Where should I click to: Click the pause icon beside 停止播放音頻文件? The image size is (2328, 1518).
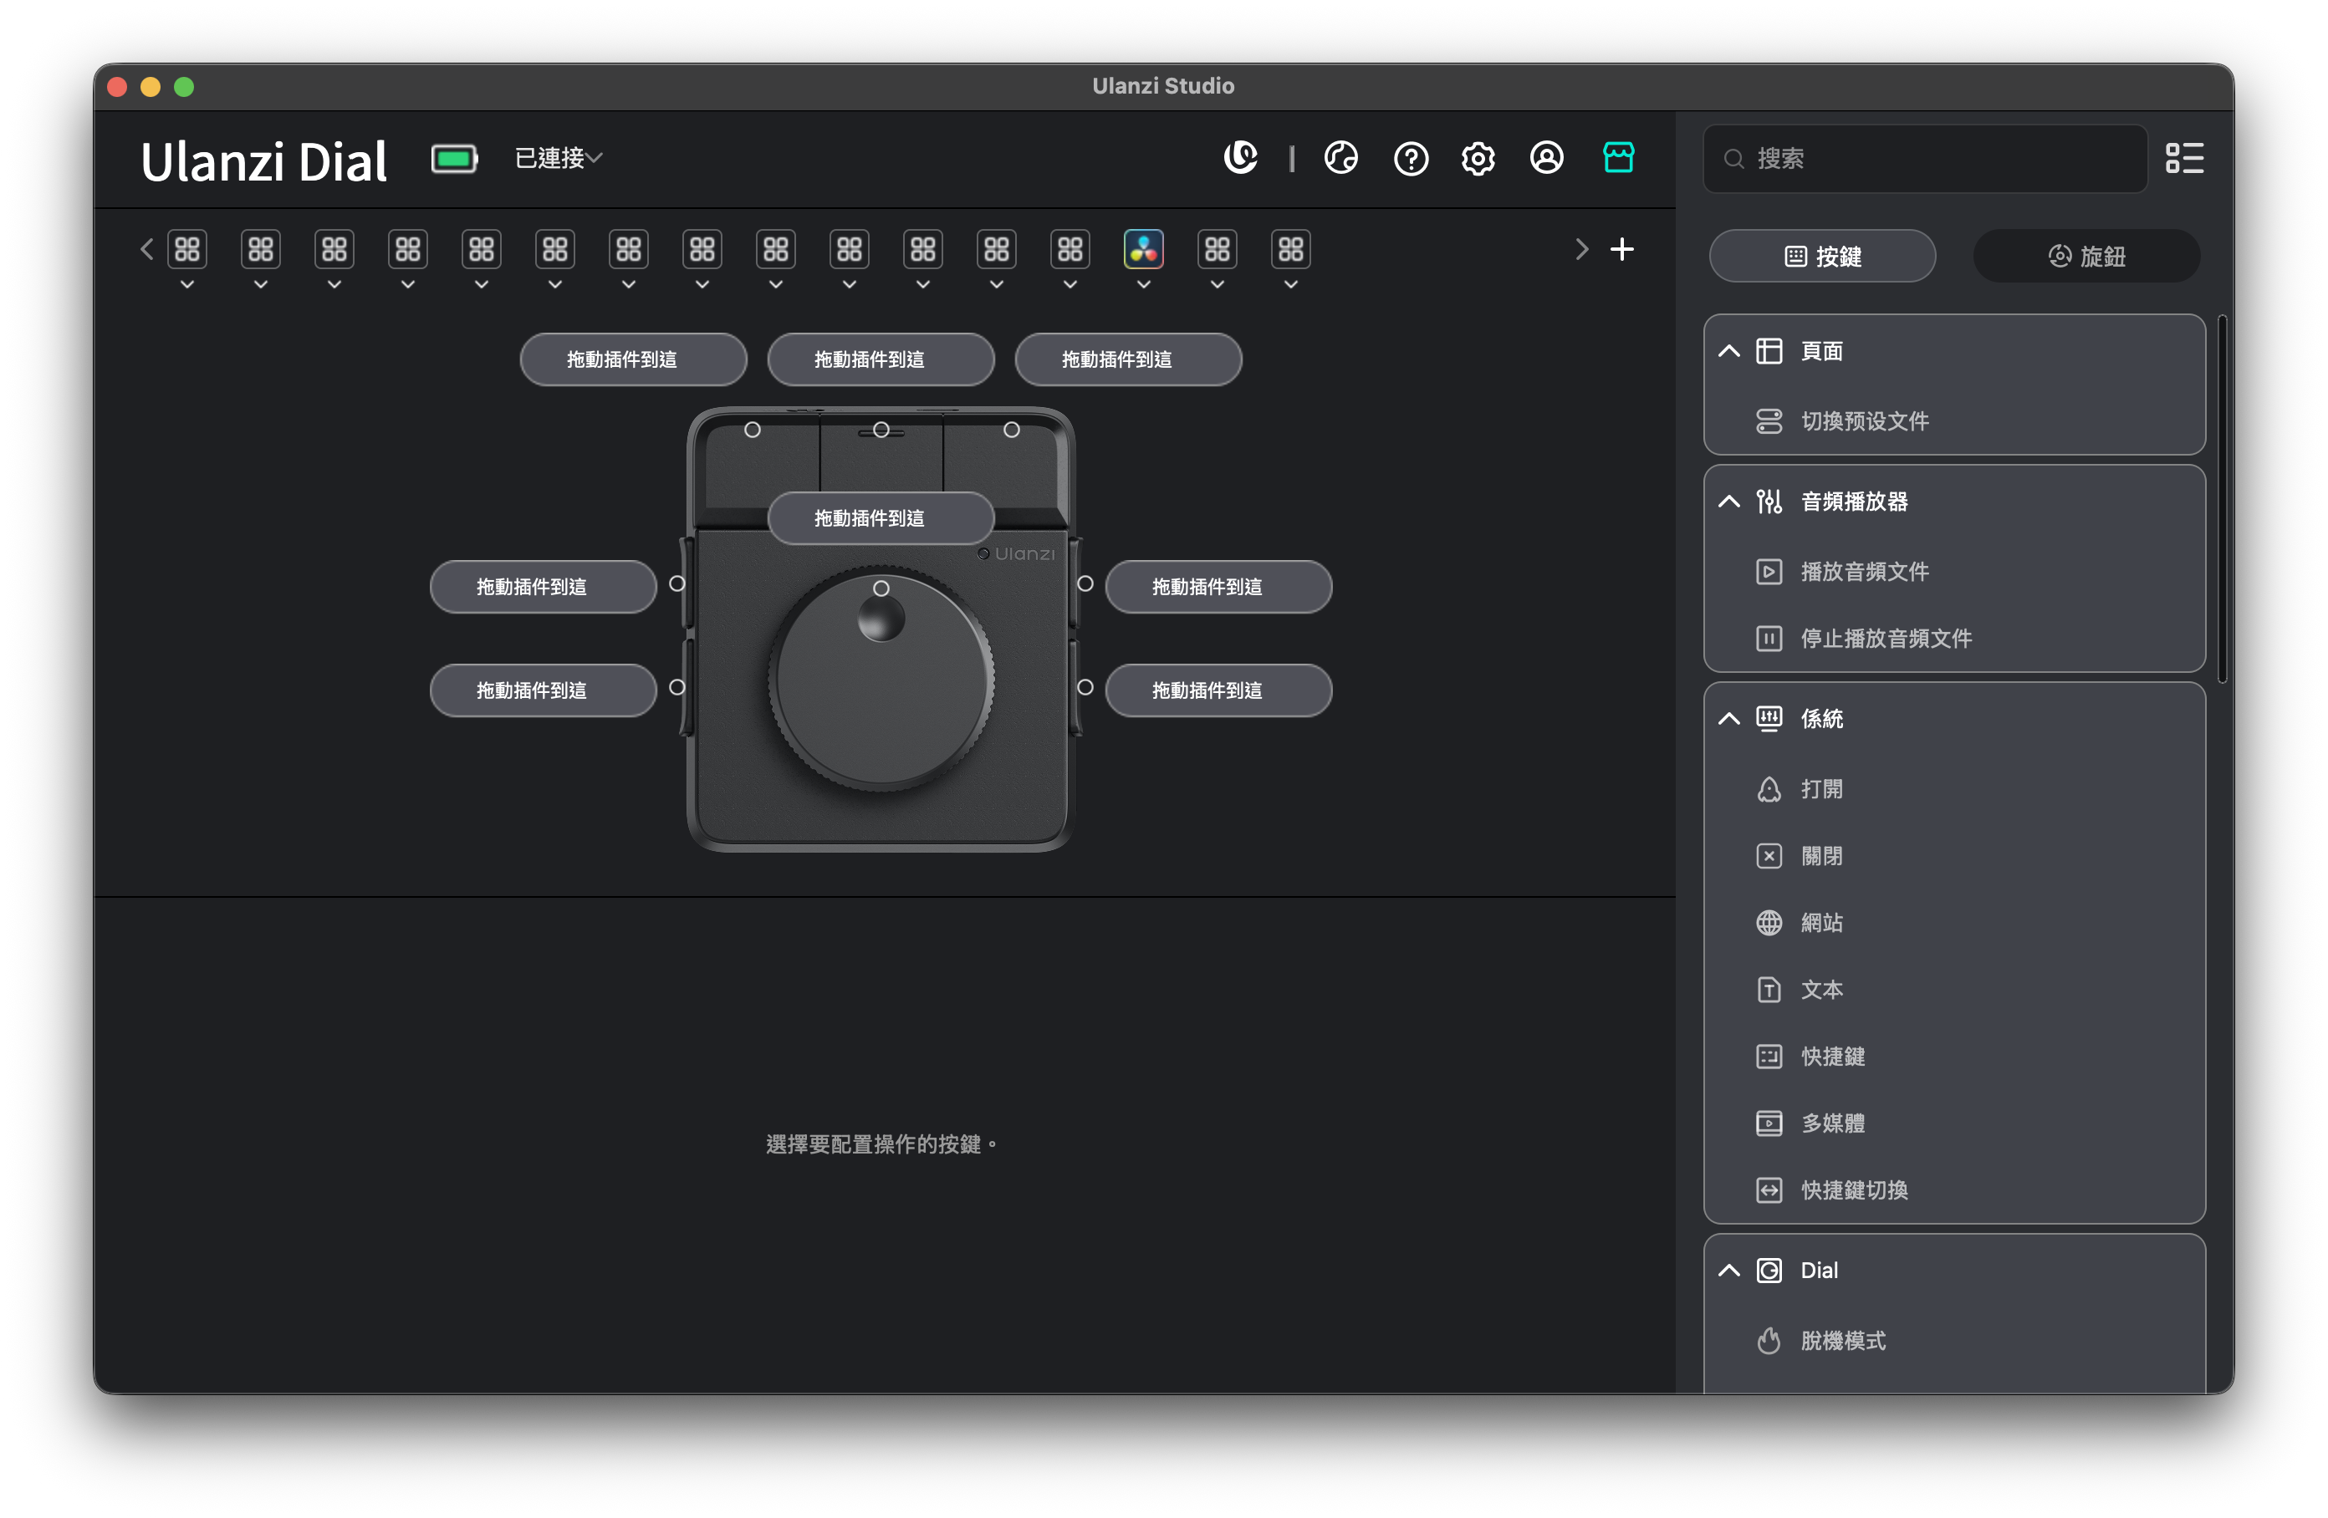(x=1768, y=638)
